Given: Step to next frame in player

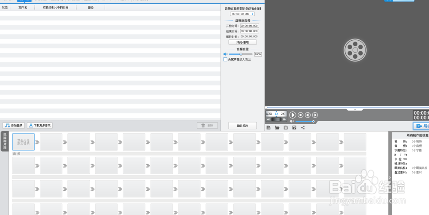Looking at the screenshot, I should pyautogui.click(x=315, y=115).
